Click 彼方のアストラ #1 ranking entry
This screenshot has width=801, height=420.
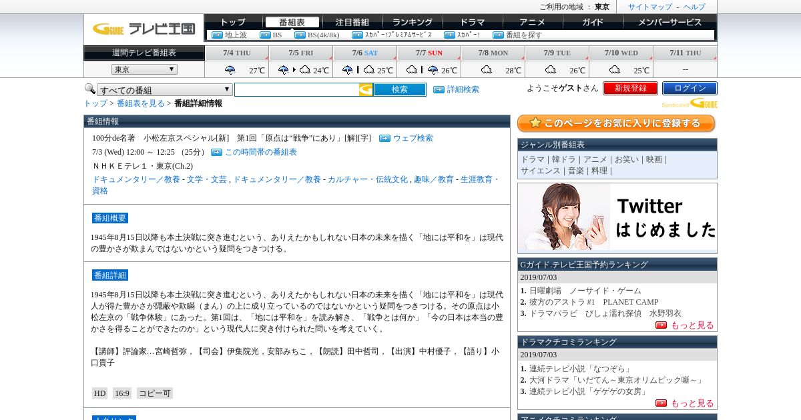pos(593,302)
